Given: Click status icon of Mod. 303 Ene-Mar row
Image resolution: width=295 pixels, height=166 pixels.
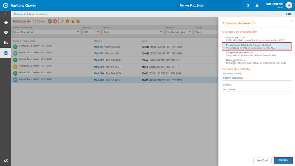Looking at the screenshot, I should point(15,73).
